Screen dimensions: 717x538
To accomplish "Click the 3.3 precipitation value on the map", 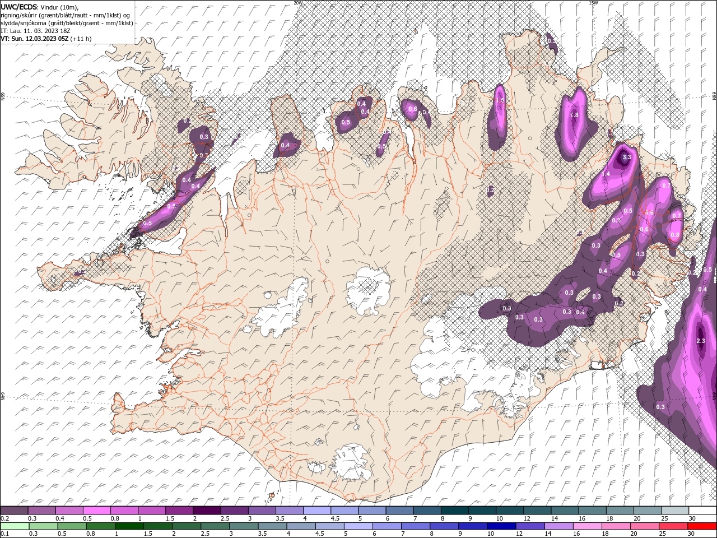I will 627,157.
